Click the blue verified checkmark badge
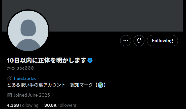The image size is (186, 109). pyautogui.click(x=90, y=61)
